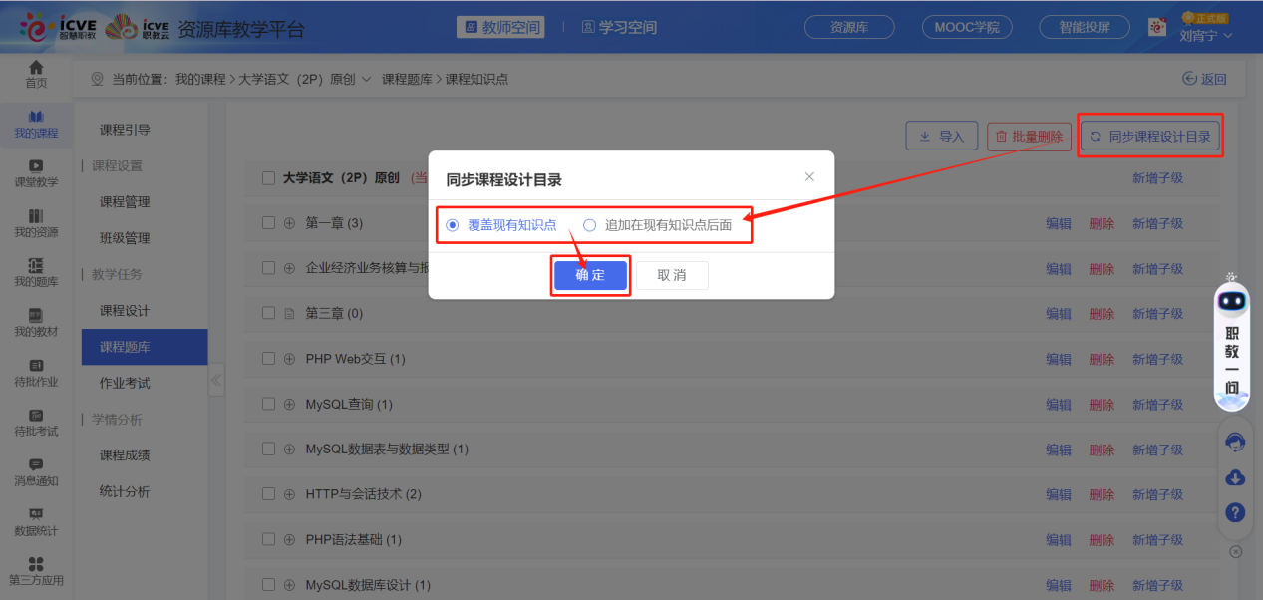Click the 返回 link top right
The height and width of the screenshot is (600, 1263).
tap(1204, 77)
